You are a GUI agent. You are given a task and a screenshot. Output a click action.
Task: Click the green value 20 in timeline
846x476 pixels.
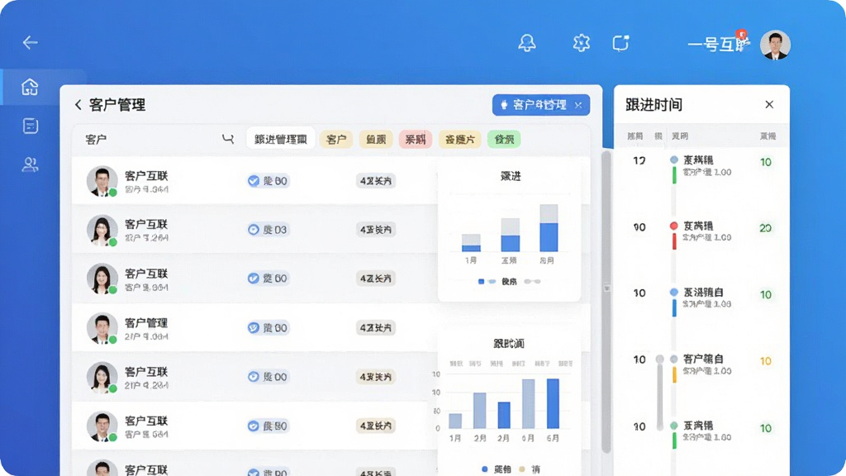point(765,228)
